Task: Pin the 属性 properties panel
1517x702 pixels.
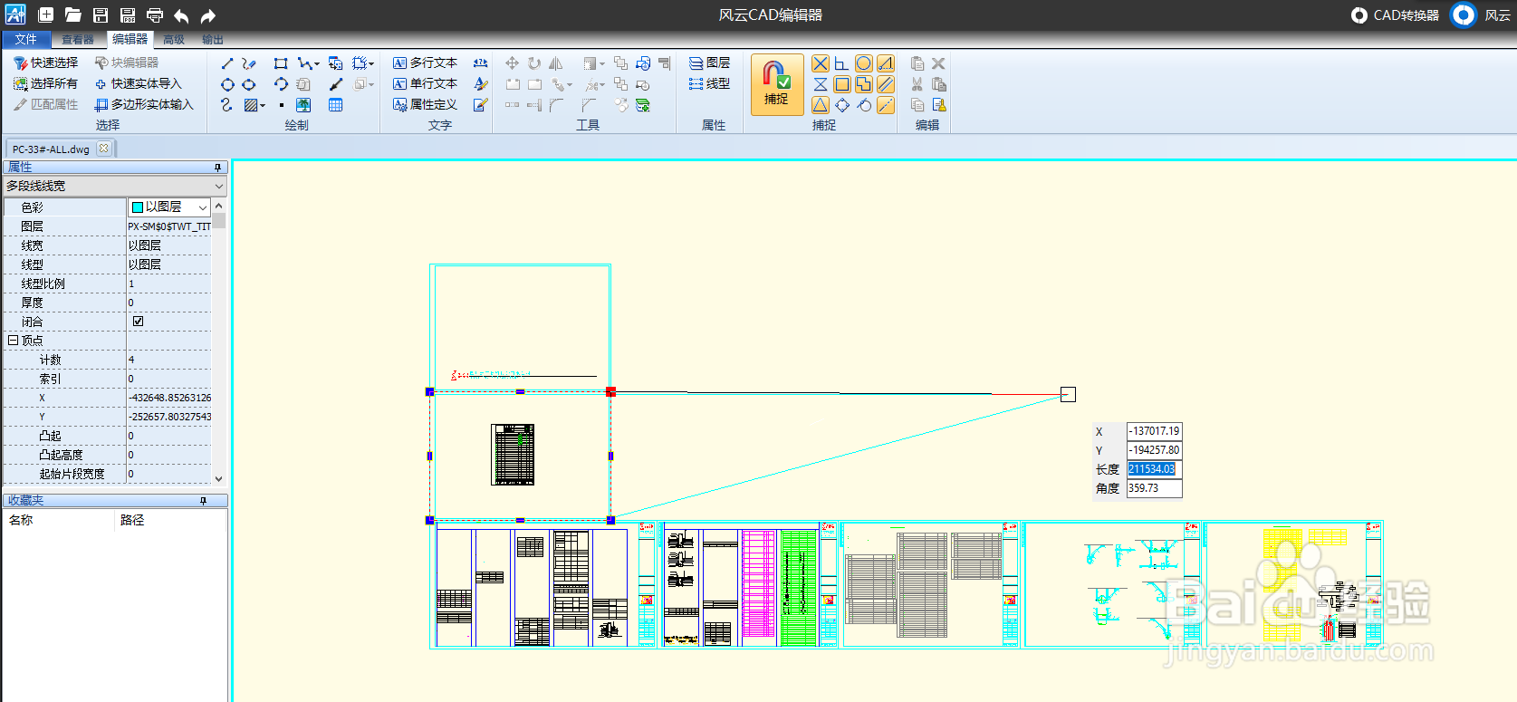Action: [x=217, y=168]
